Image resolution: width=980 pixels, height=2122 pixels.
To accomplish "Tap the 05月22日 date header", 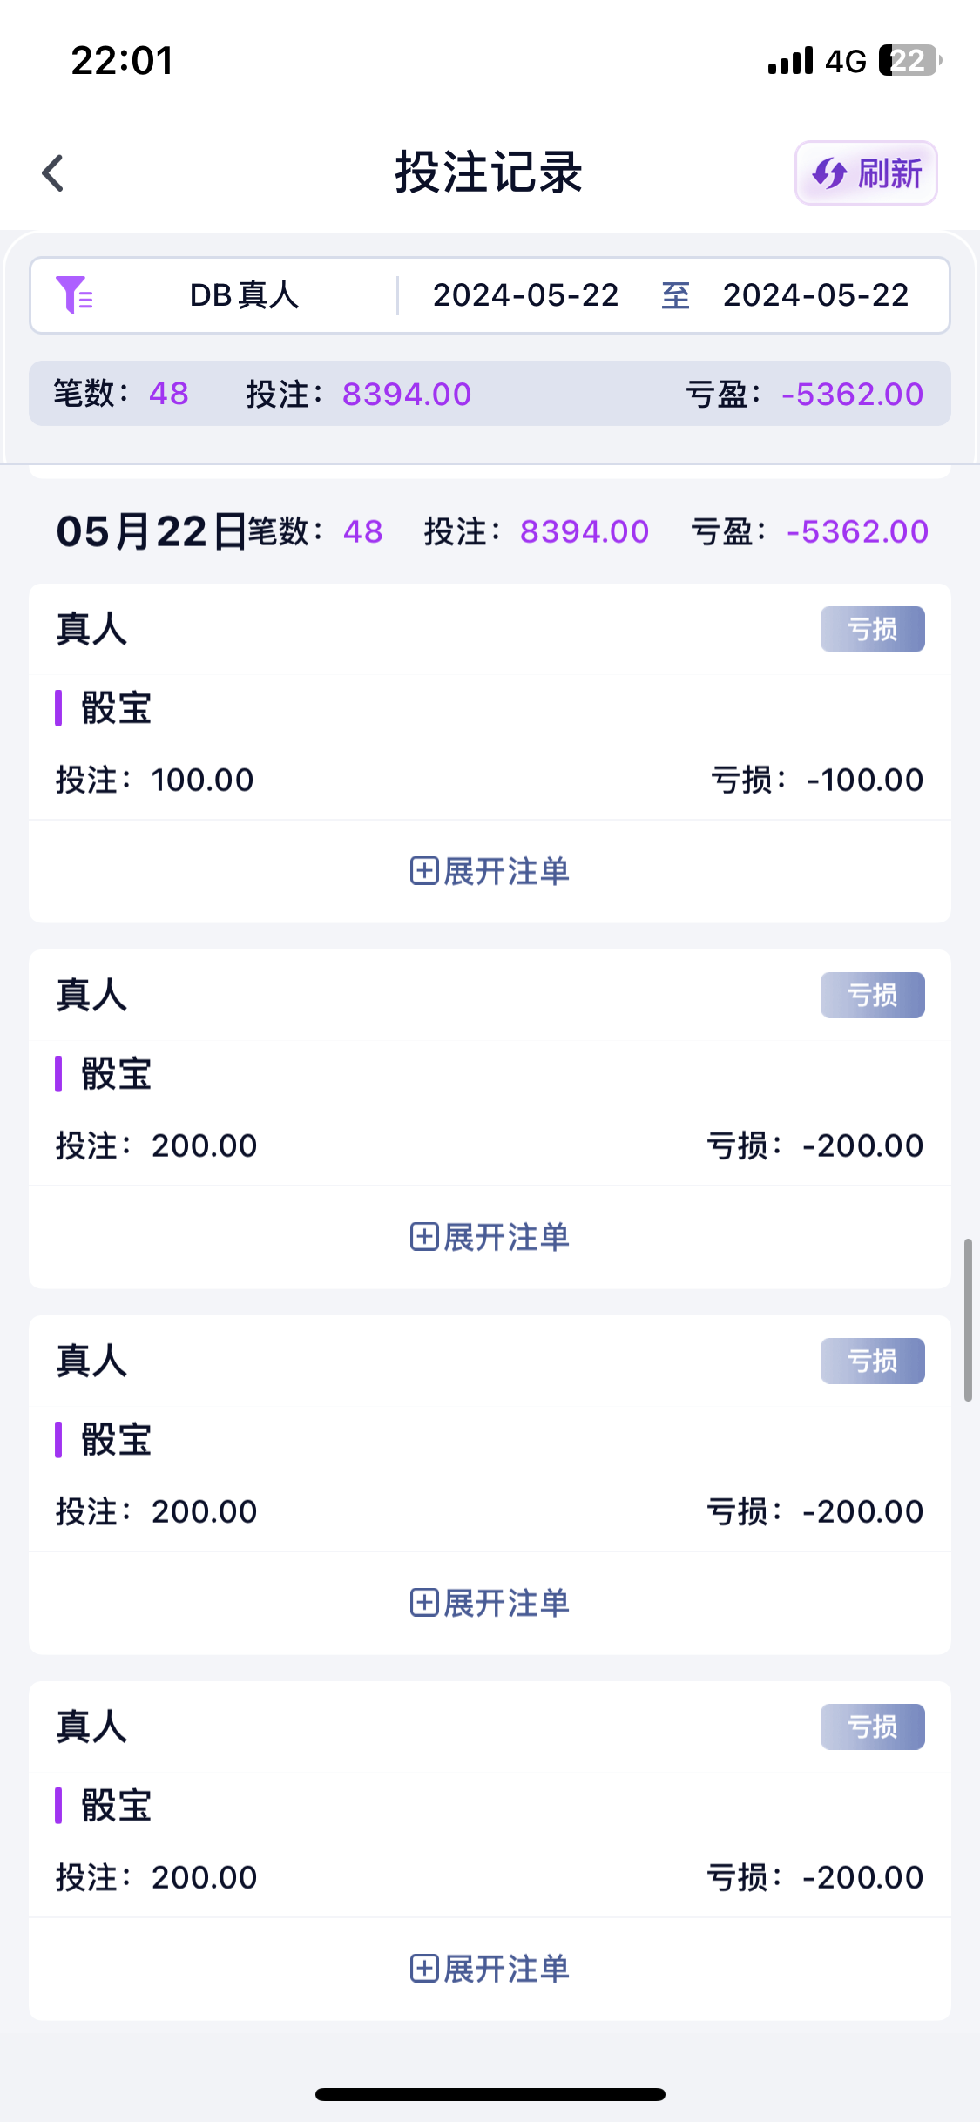I will pyautogui.click(x=150, y=531).
